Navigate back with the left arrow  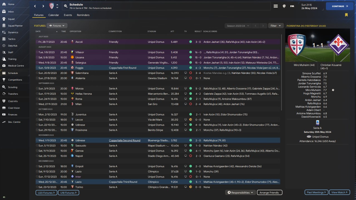35,6
